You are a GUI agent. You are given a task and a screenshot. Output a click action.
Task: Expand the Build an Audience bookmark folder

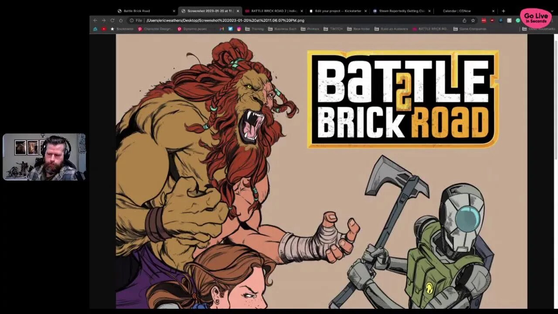pyautogui.click(x=391, y=29)
